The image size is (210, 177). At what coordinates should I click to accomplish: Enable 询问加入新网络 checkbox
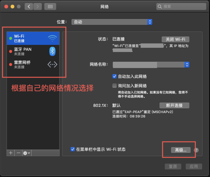[x=114, y=86]
